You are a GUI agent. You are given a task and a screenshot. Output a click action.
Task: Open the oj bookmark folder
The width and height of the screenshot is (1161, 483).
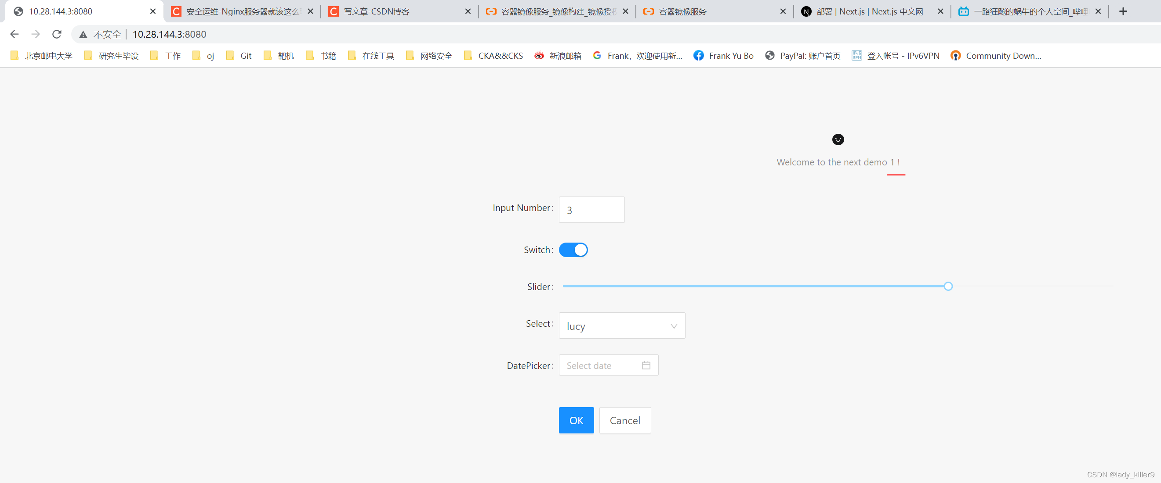click(x=203, y=56)
